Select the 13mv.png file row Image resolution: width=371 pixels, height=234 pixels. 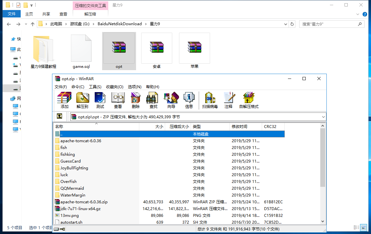click(169, 216)
